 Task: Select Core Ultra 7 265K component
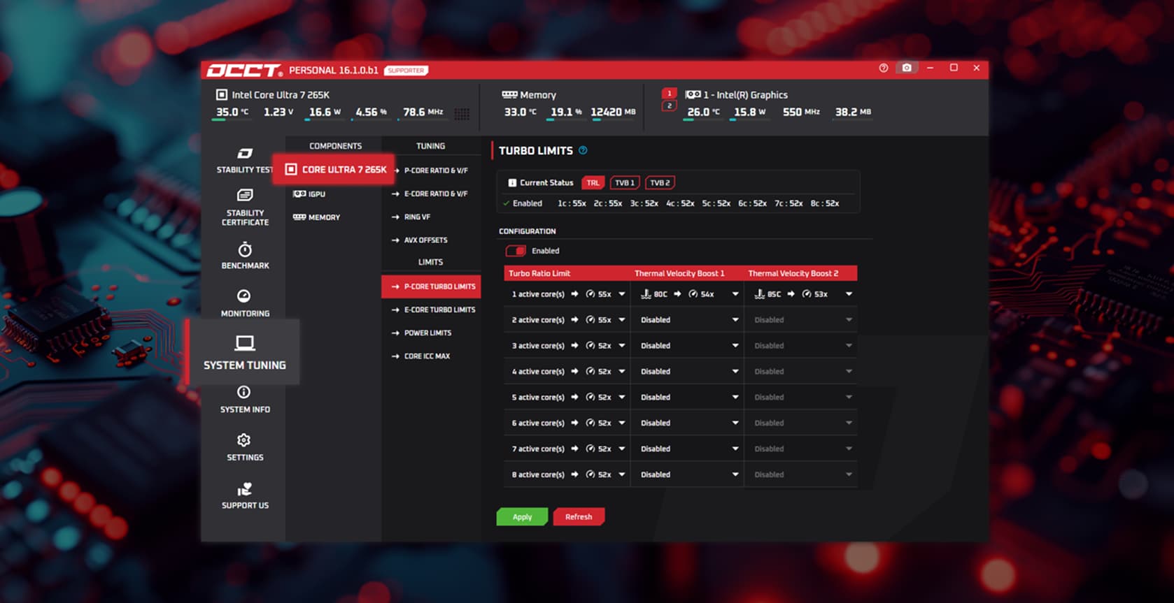334,169
